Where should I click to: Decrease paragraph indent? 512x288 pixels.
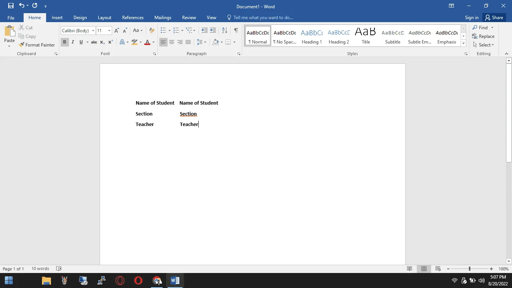click(x=204, y=31)
